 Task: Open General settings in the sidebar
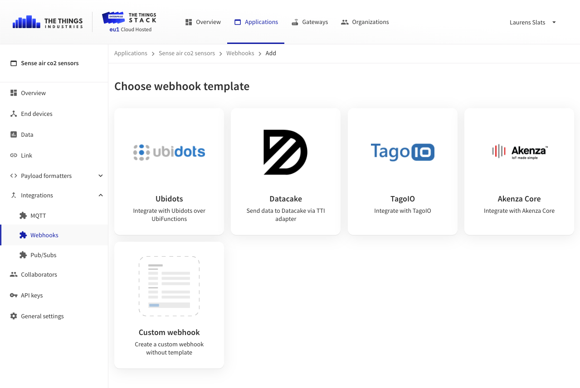coord(54,316)
